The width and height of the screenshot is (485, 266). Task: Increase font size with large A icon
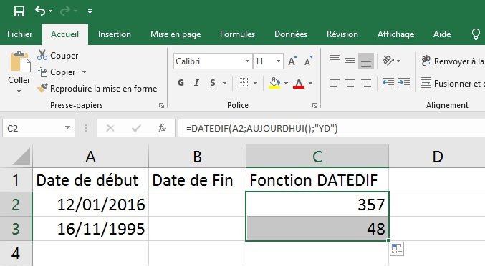tap(292, 61)
